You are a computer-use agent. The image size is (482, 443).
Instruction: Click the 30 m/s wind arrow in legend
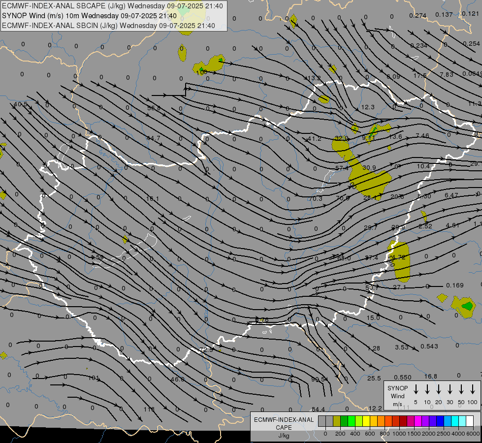450,389
